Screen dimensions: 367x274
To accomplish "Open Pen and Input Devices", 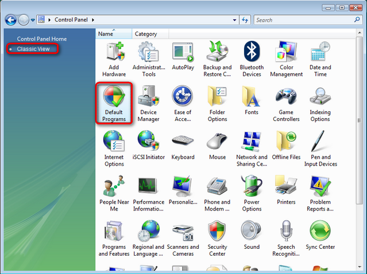I will click(320, 148).
